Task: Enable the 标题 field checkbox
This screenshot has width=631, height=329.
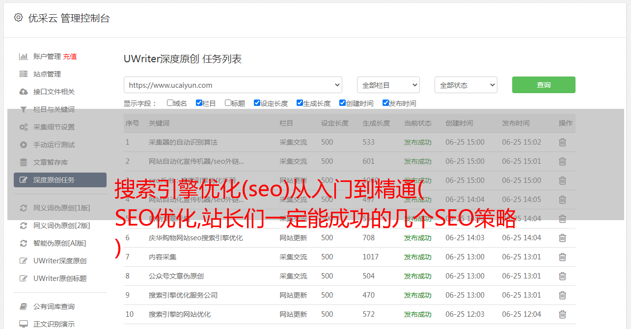Action: [x=228, y=103]
